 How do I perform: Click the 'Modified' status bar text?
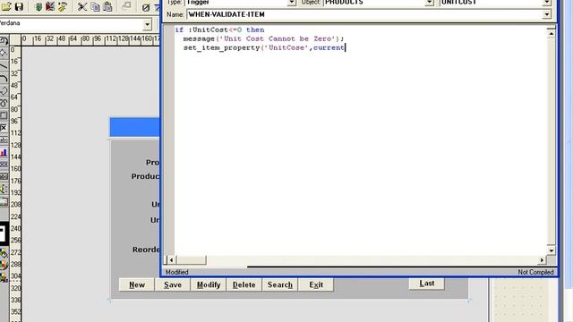pos(177,272)
